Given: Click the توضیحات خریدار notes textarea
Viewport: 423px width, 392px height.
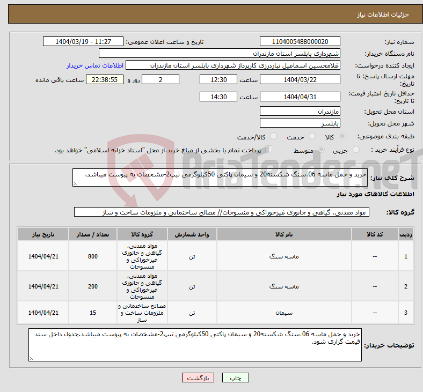Looking at the screenshot, I should [x=195, y=345].
